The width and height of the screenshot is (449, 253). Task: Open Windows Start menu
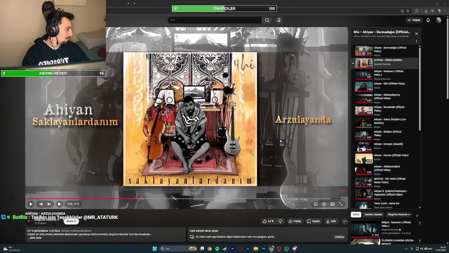[x=155, y=249]
